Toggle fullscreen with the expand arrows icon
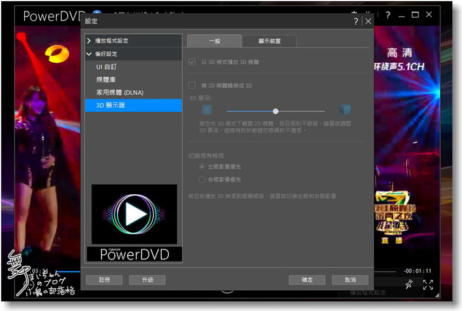 [428, 284]
